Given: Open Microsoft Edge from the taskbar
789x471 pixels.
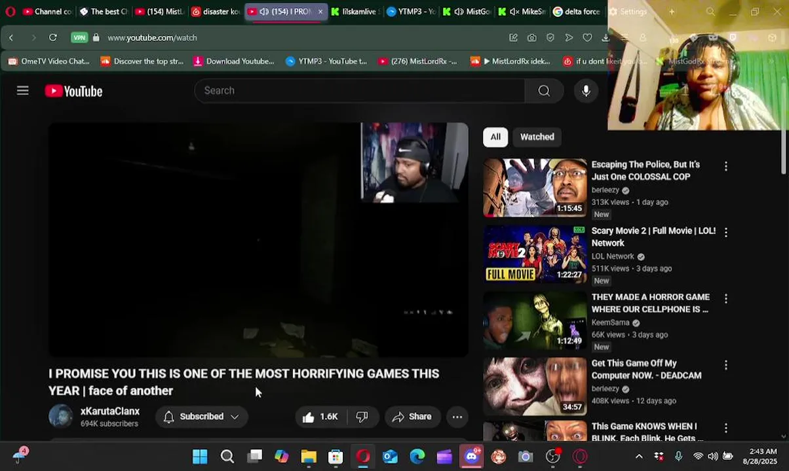Looking at the screenshot, I should [417, 457].
